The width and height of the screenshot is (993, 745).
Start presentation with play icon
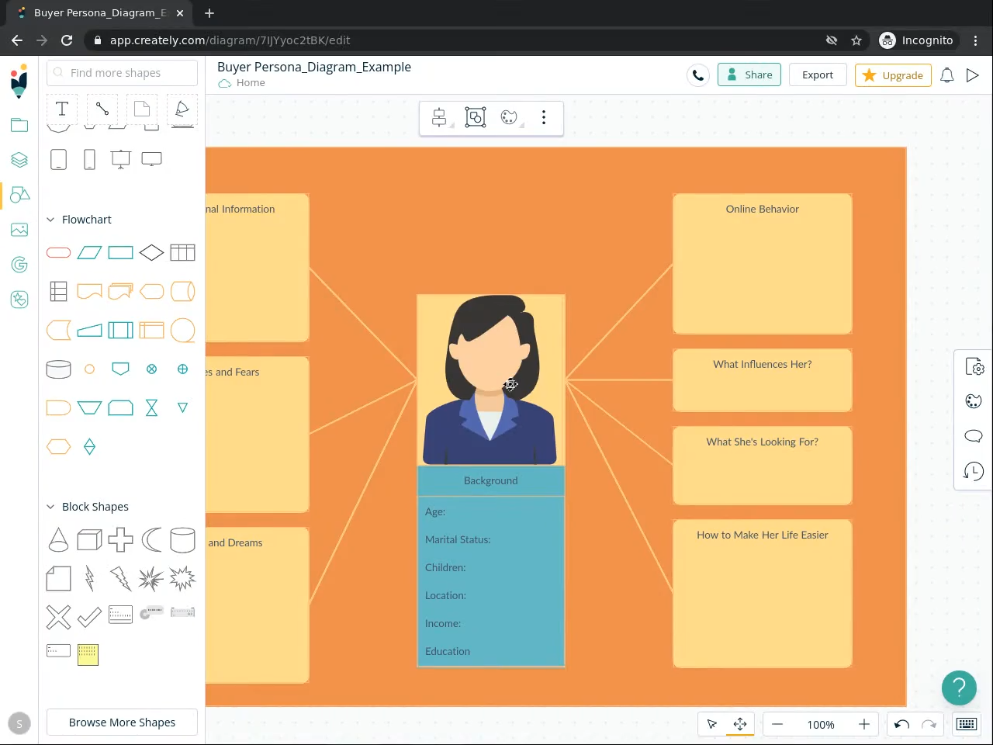pyautogui.click(x=972, y=75)
